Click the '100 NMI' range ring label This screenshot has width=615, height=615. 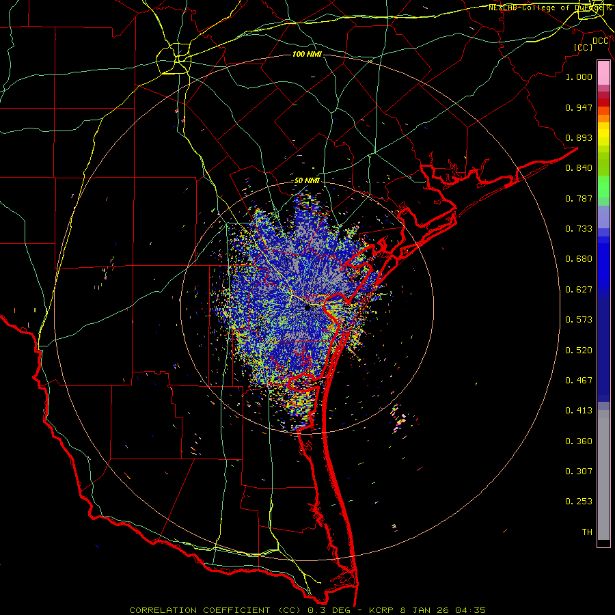[307, 54]
